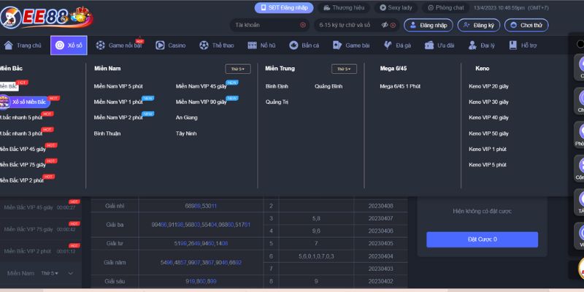Open Miền Nam VIP 2 phút
The image size is (584, 292).
118,118
